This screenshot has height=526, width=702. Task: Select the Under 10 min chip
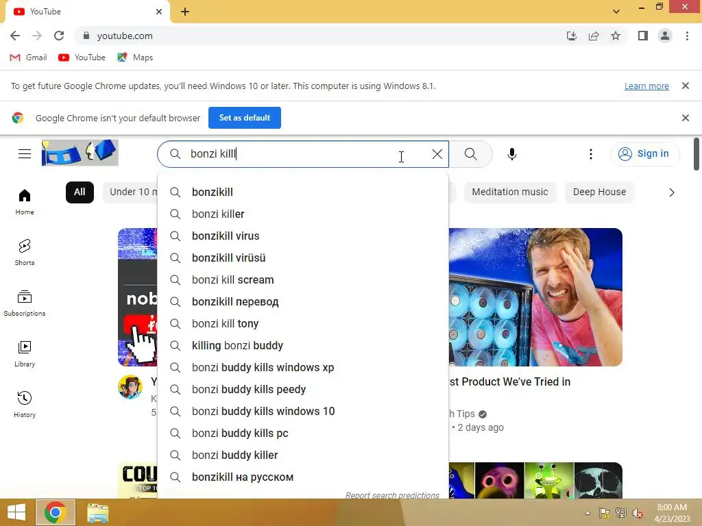point(130,192)
